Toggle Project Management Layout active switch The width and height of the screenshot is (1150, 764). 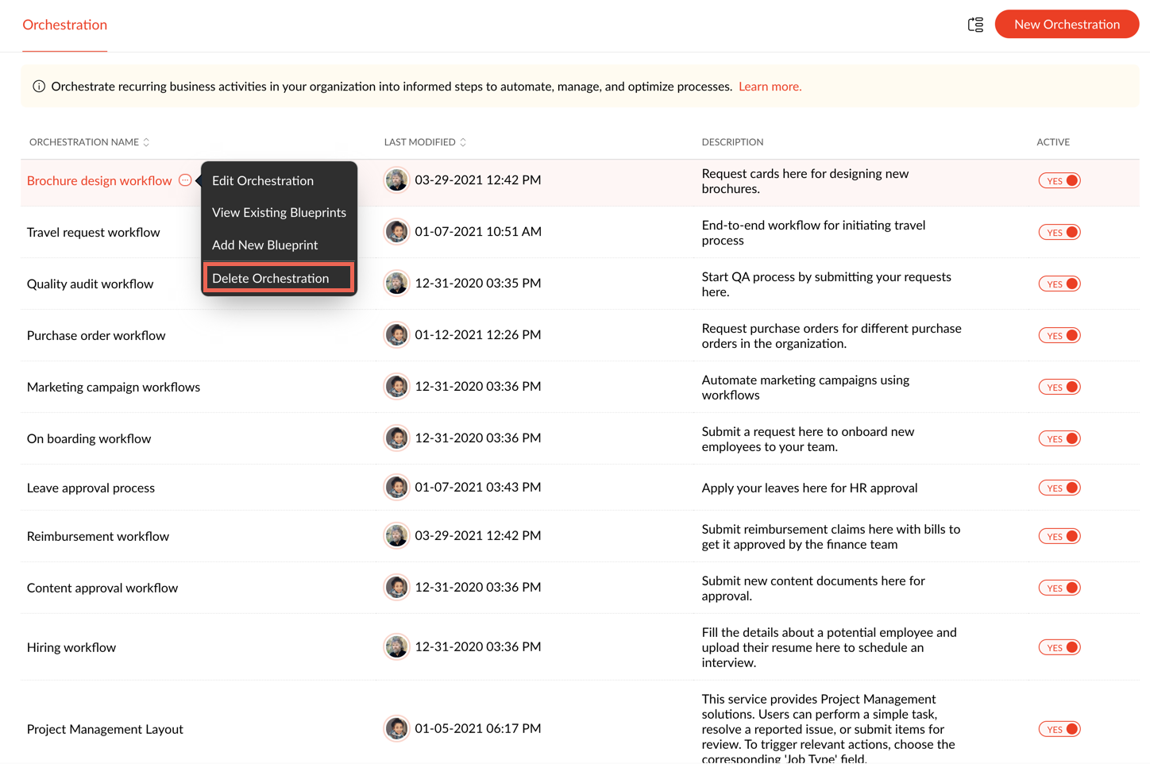click(x=1059, y=730)
